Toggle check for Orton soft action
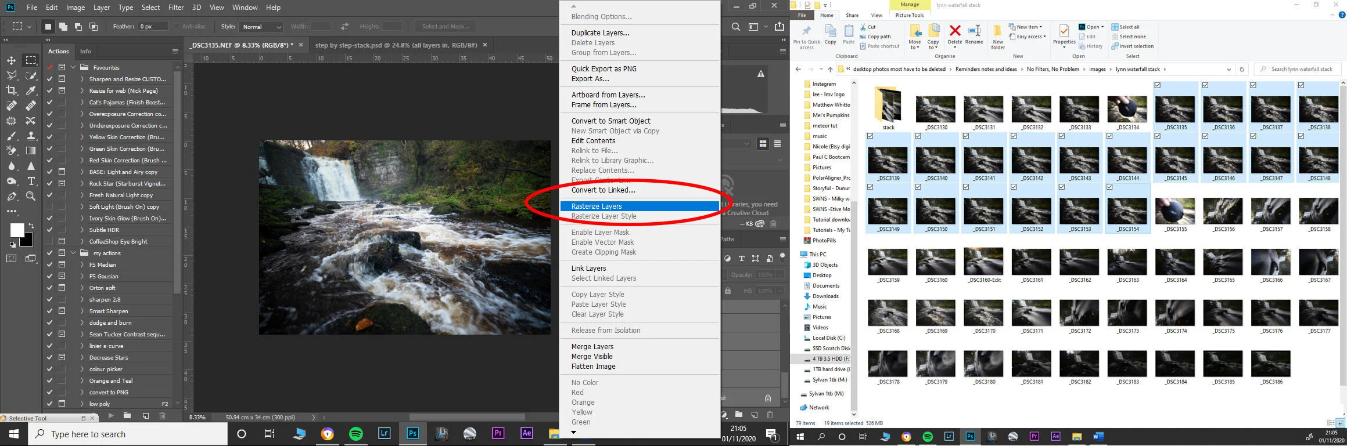Screen dimensions: 1347x446 50,288
